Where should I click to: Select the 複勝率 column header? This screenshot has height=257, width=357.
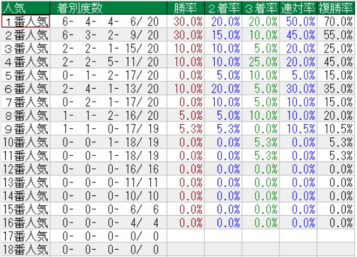[335, 8]
